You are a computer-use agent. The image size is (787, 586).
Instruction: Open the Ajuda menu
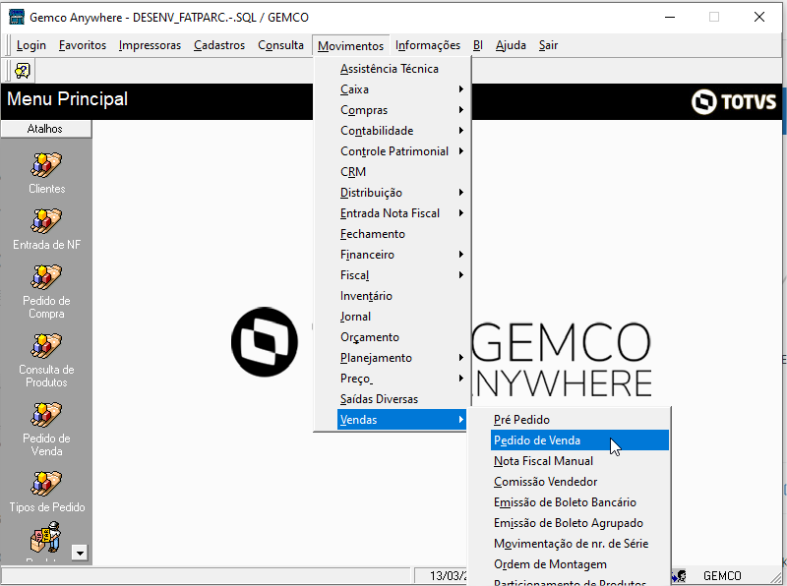pos(511,45)
